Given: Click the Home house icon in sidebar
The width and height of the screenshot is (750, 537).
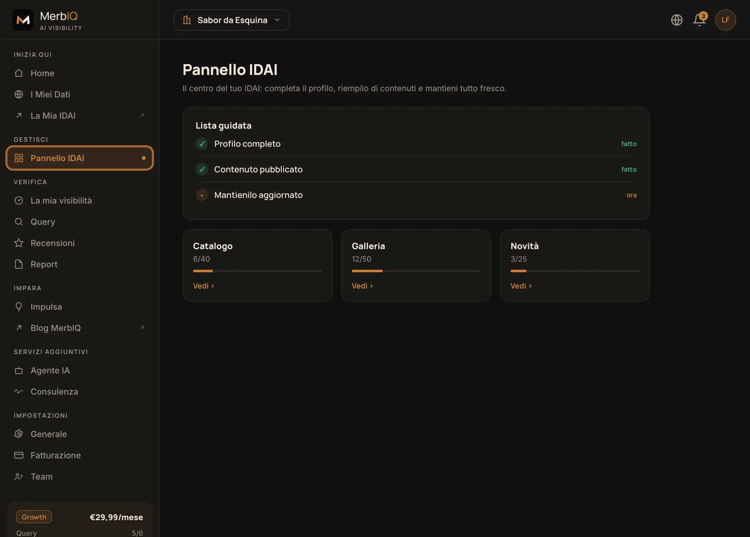Looking at the screenshot, I should 19,73.
